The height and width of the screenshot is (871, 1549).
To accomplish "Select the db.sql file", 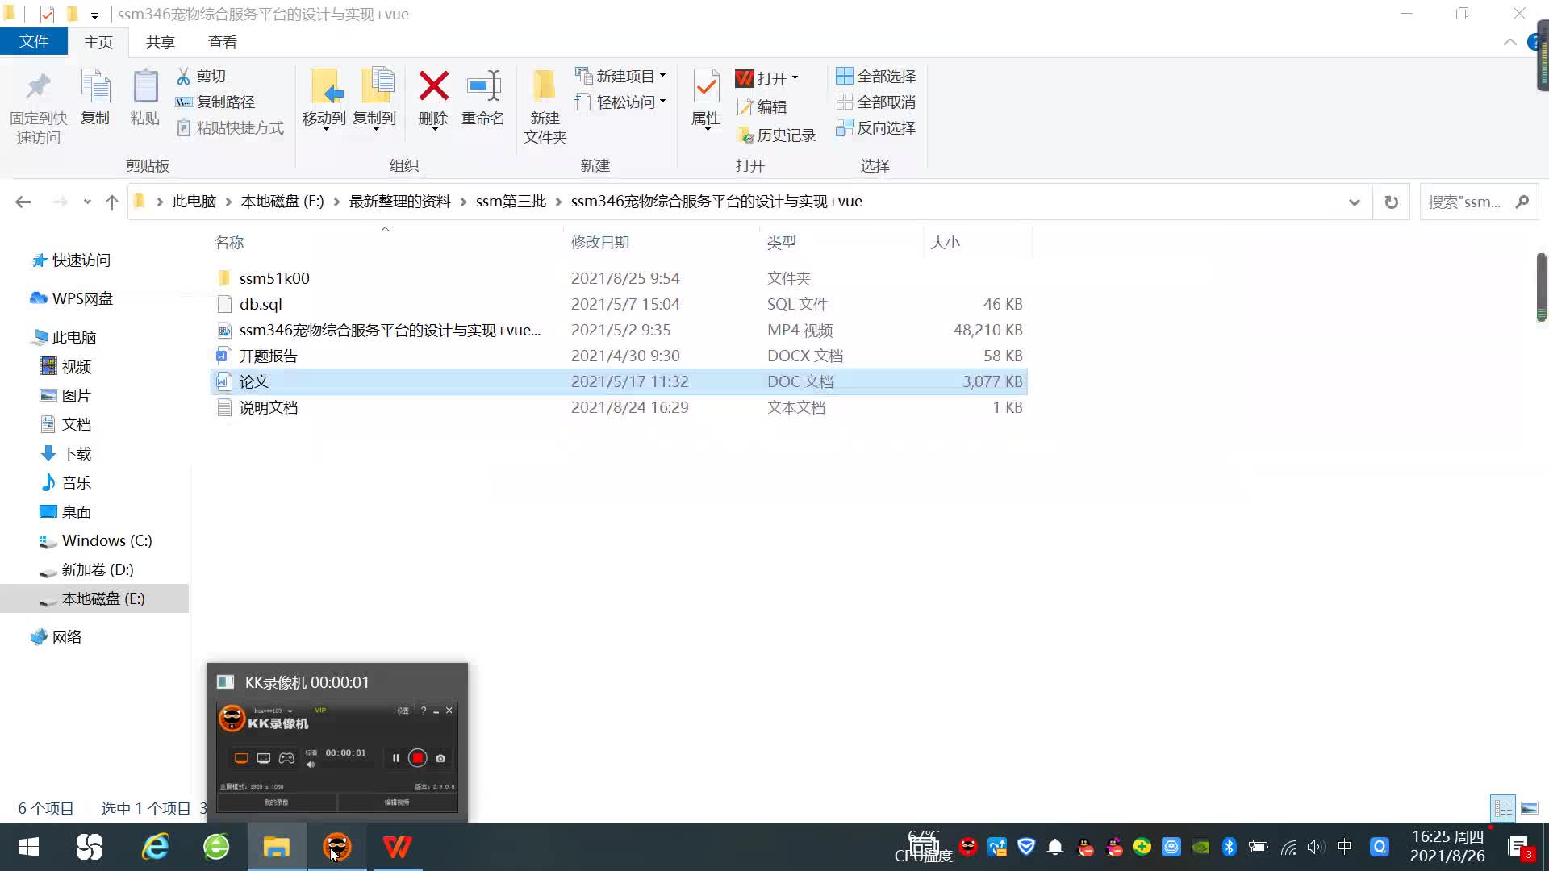I will tap(261, 304).
